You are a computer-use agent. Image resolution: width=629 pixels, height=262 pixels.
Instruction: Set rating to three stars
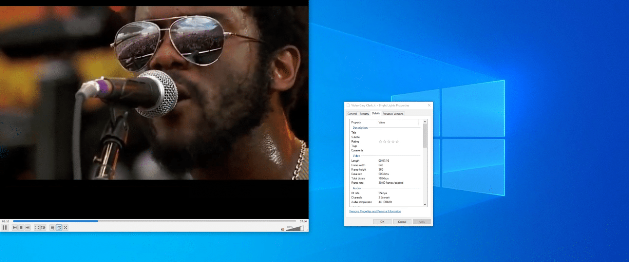point(389,141)
